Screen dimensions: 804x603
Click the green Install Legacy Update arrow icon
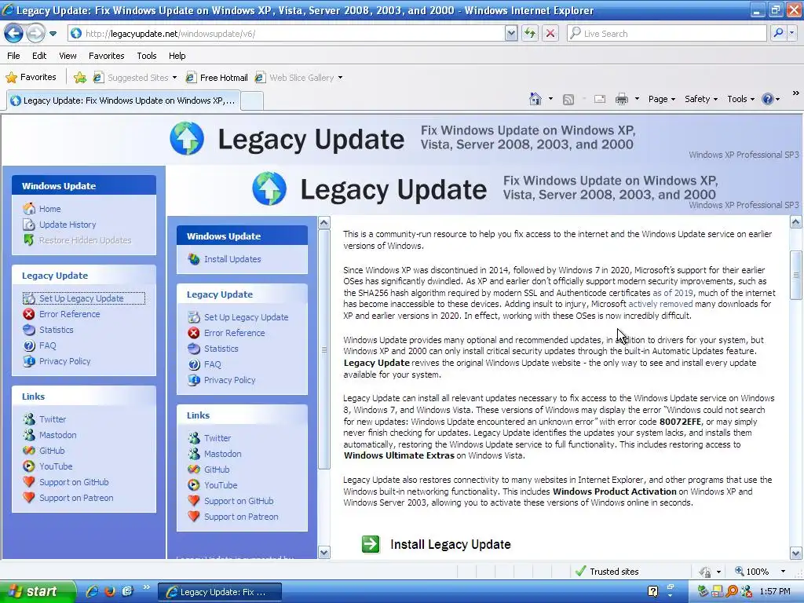[371, 544]
